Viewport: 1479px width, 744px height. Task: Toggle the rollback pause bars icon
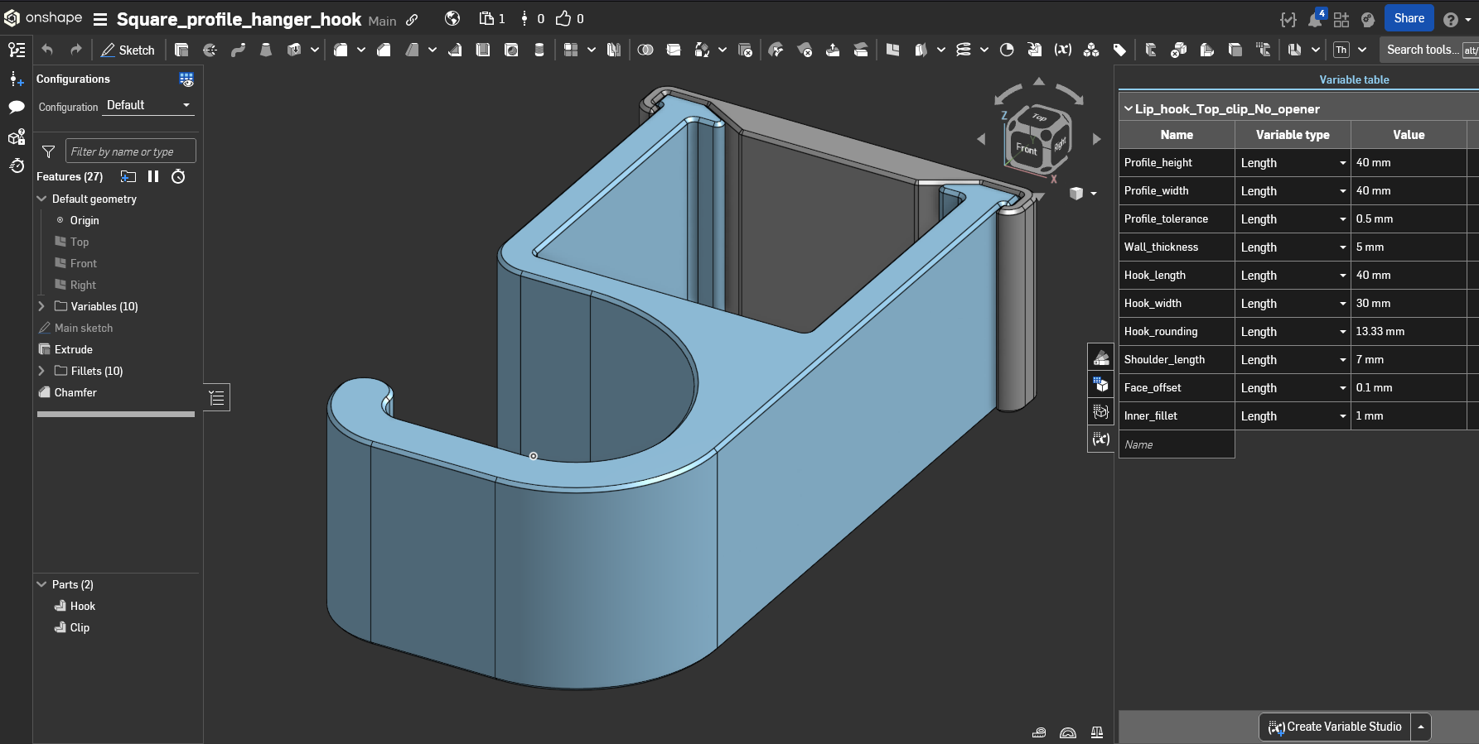coord(153,176)
